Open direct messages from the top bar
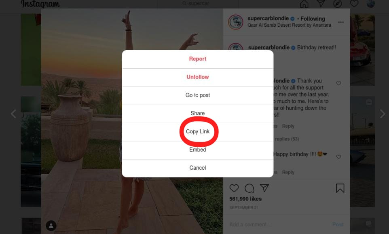The width and height of the screenshot is (389, 234). pos(321,4)
